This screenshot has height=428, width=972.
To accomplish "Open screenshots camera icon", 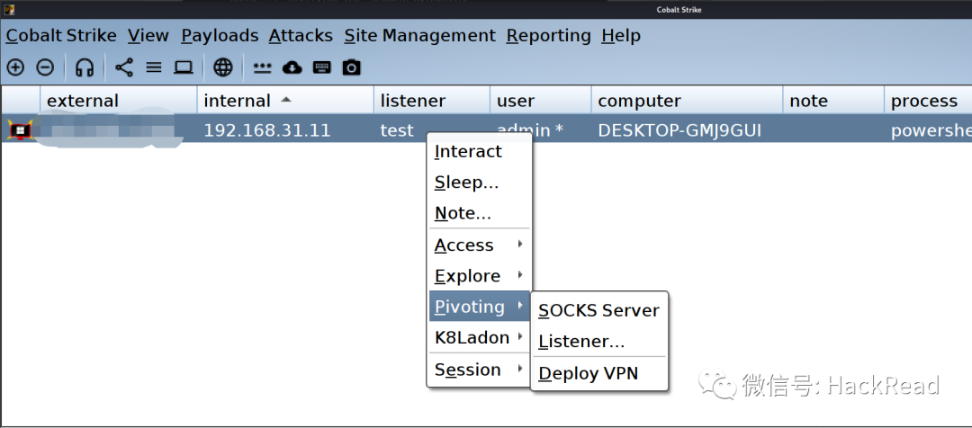I will tap(352, 67).
